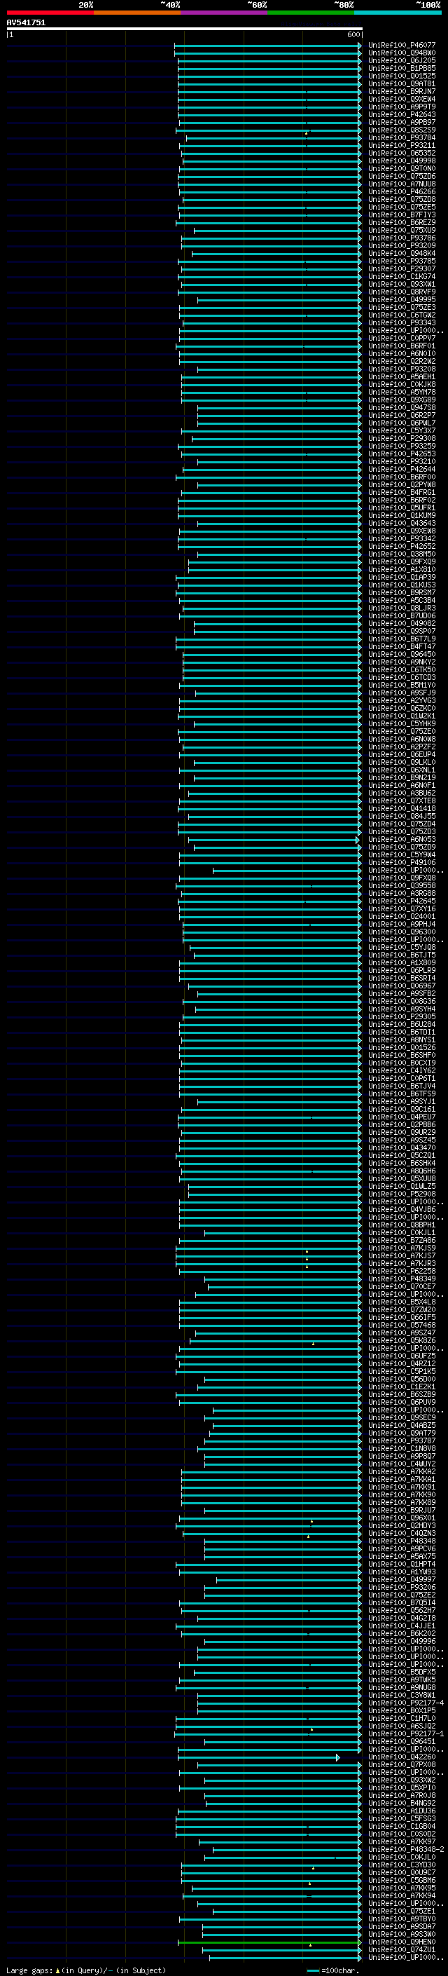Select hit label UniRef100_P46266

402,192
